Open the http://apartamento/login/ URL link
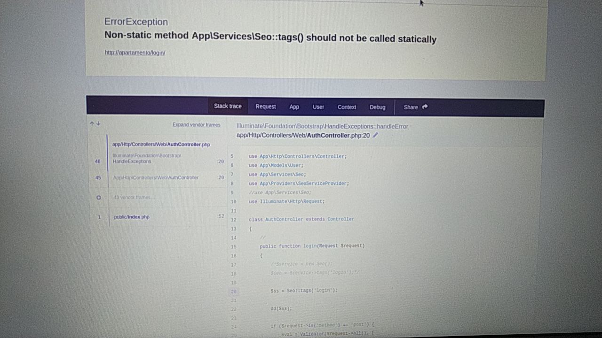The width and height of the screenshot is (602, 338). pyautogui.click(x=135, y=53)
